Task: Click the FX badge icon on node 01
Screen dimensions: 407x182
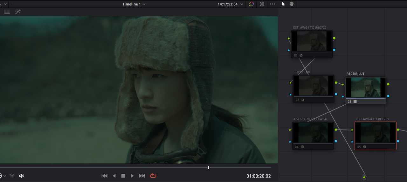Action: [x=301, y=55]
